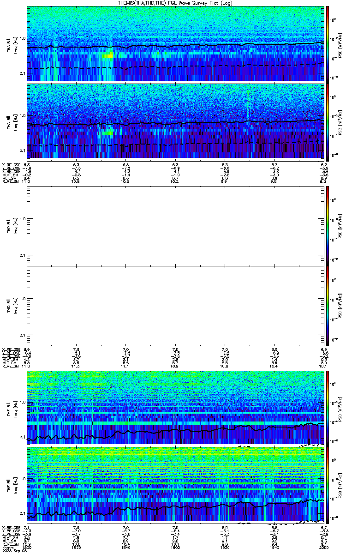Click the solid black line in THE B-perpendicular
This screenshot has height=554, width=346.
click(176, 431)
